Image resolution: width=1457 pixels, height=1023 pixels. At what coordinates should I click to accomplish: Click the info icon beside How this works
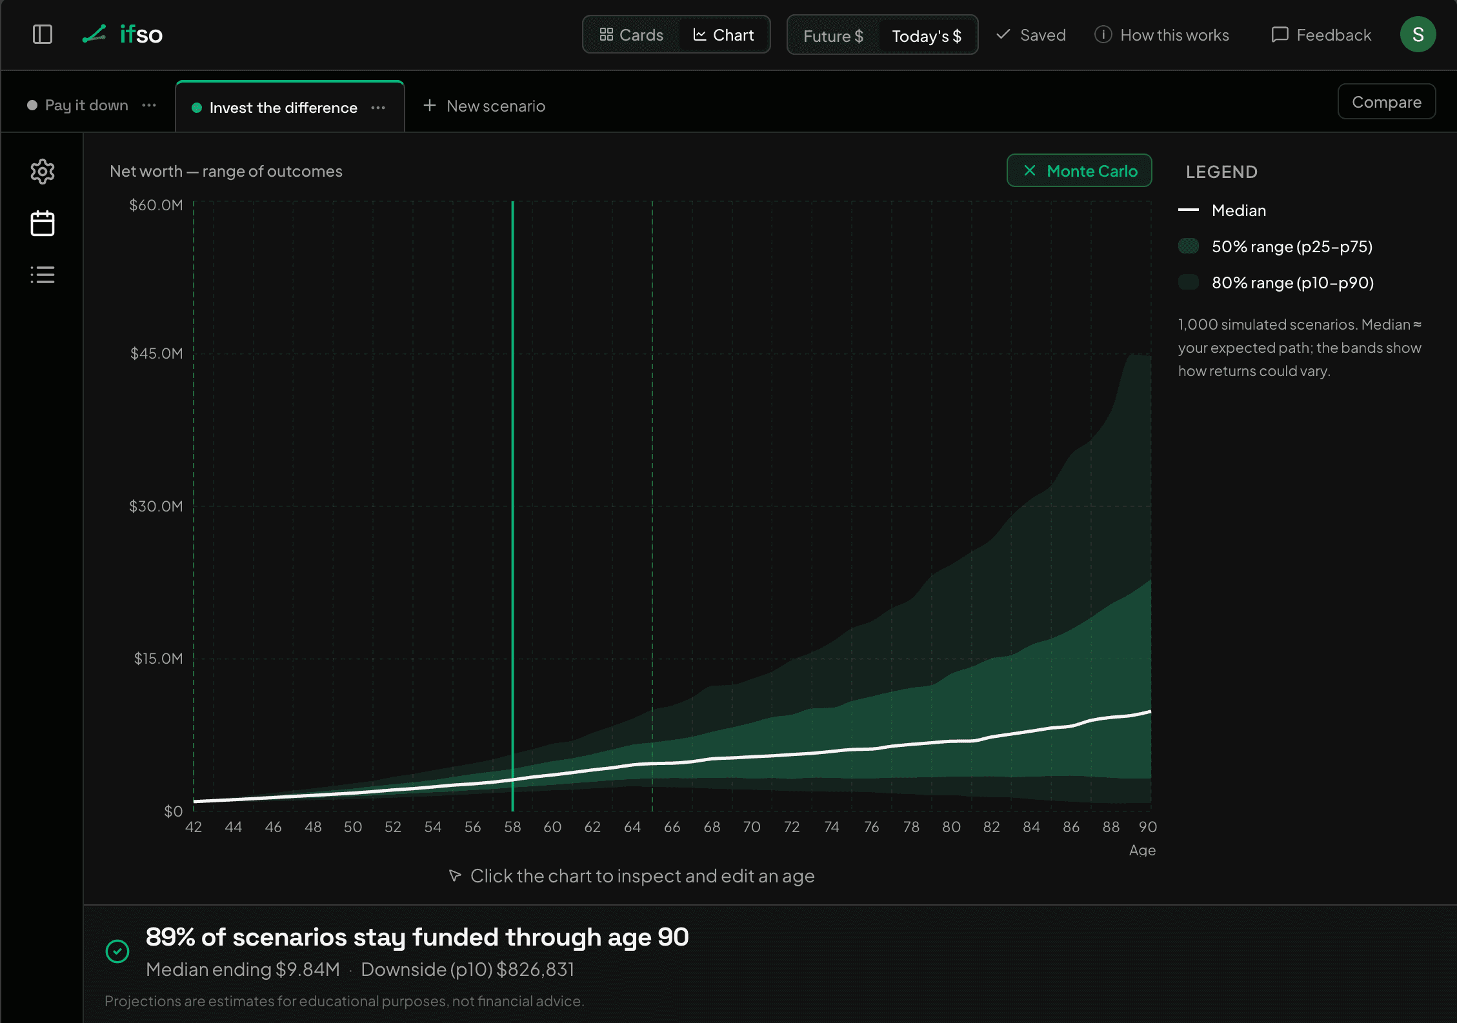pos(1103,34)
